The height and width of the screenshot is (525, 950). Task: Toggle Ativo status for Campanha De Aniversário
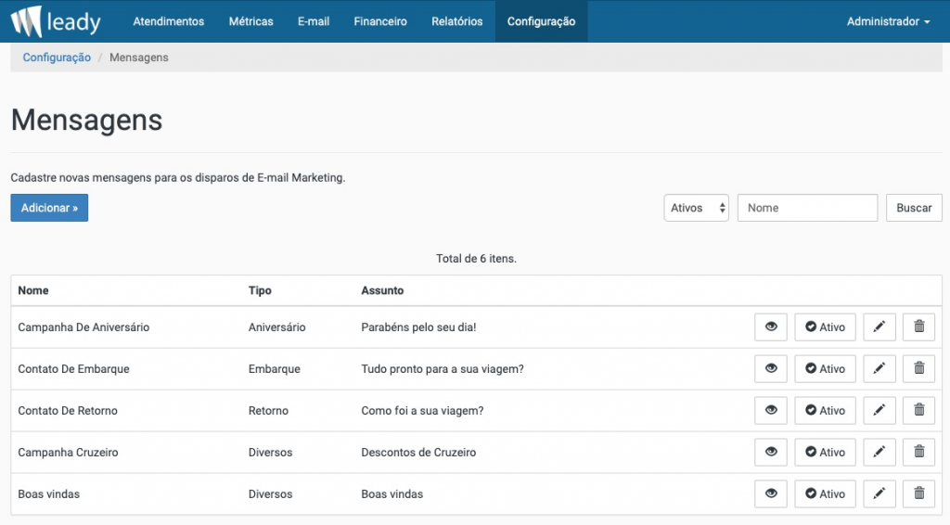point(825,327)
